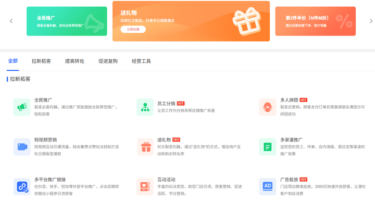Open the green 全民推广 banner card
This screenshot has height=203, width=375.
67,21
